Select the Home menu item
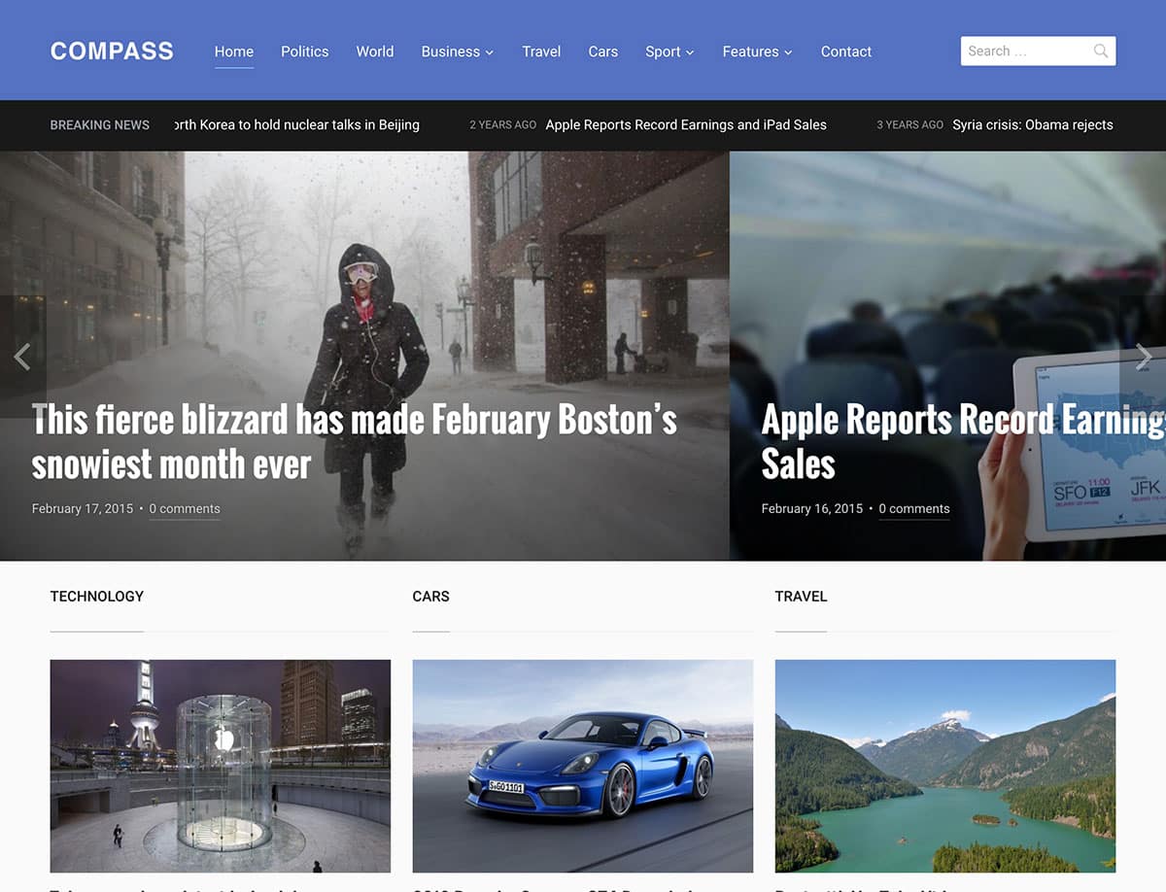The width and height of the screenshot is (1166, 892). (x=234, y=51)
